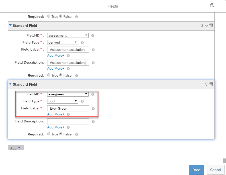This screenshot has height=175, width=226.
Task: Open the Add dropdown menu
Action: point(16,148)
